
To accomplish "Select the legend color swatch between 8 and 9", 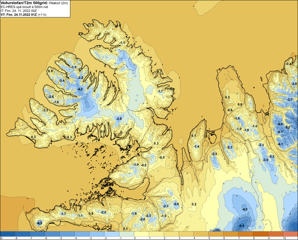I will click(260, 234).
